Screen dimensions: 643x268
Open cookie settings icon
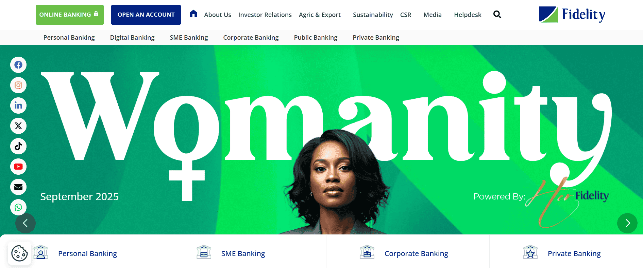pyautogui.click(x=19, y=253)
